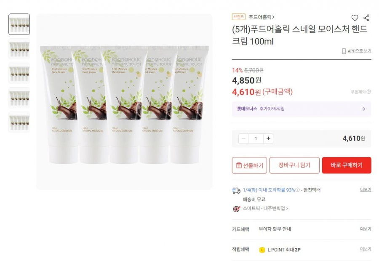
Task: Decrease quantity with minus button
Action: [243, 138]
